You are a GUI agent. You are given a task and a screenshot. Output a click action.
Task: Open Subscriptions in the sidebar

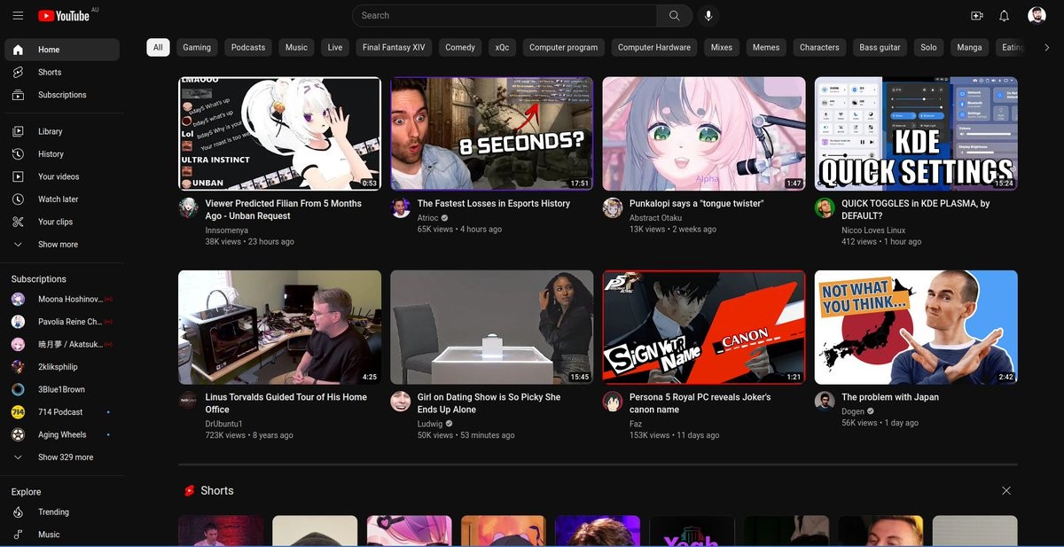pos(62,95)
